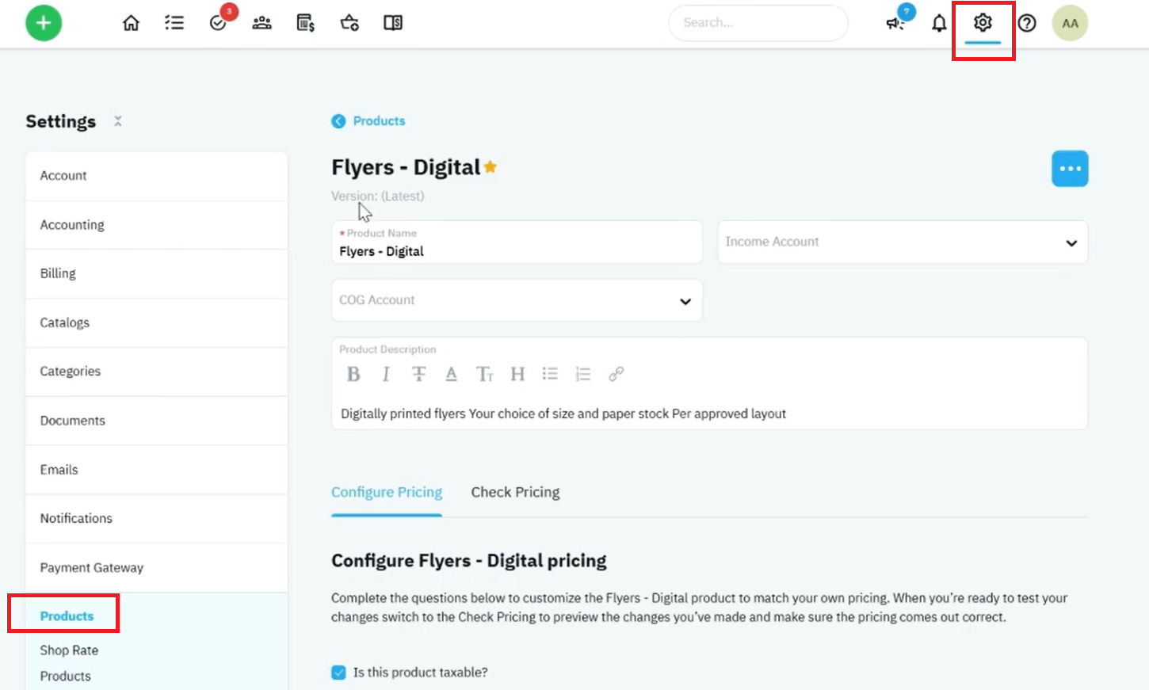
Task: Expand the COG Account dropdown
Action: point(517,300)
